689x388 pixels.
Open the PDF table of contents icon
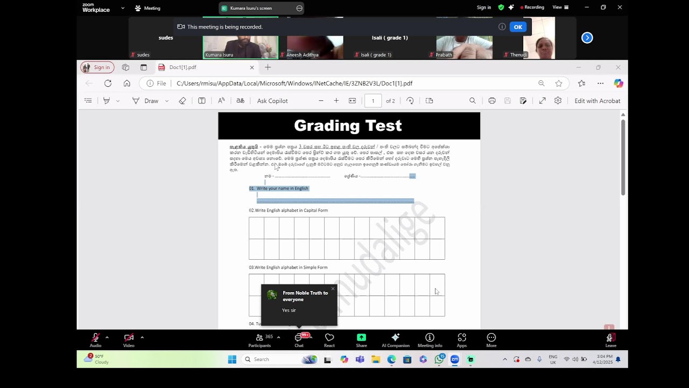(x=88, y=101)
